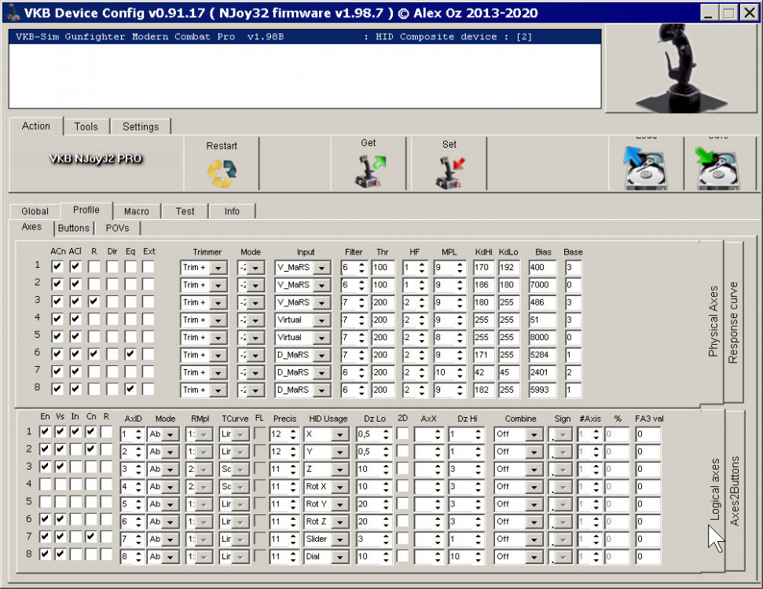
Task: Open the Input dropdown for axis 4
Action: click(321, 320)
